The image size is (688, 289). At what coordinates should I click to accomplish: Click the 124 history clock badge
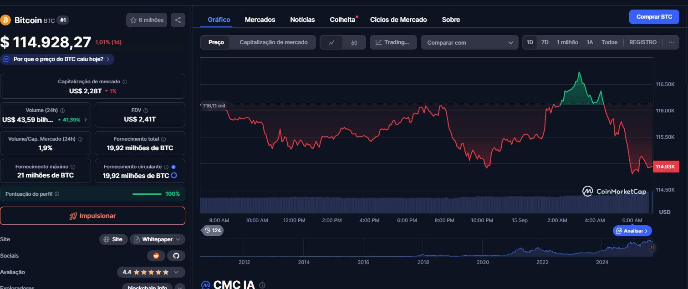point(212,230)
